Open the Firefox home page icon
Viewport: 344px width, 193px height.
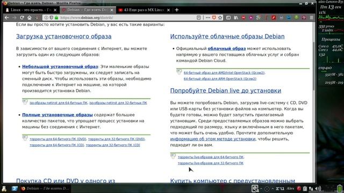point(30,18)
